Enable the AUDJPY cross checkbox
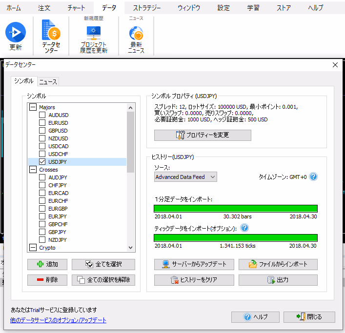This screenshot has height=333, width=345. (42, 177)
